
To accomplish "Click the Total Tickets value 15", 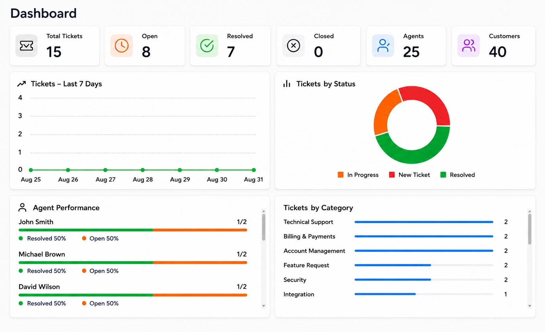I will (54, 52).
